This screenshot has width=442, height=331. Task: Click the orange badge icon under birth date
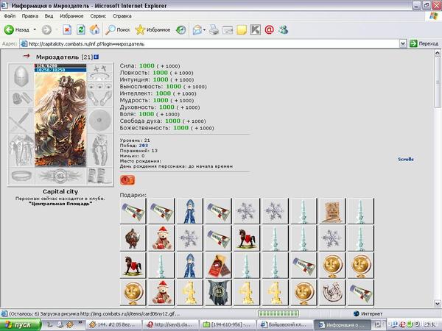tap(126, 179)
